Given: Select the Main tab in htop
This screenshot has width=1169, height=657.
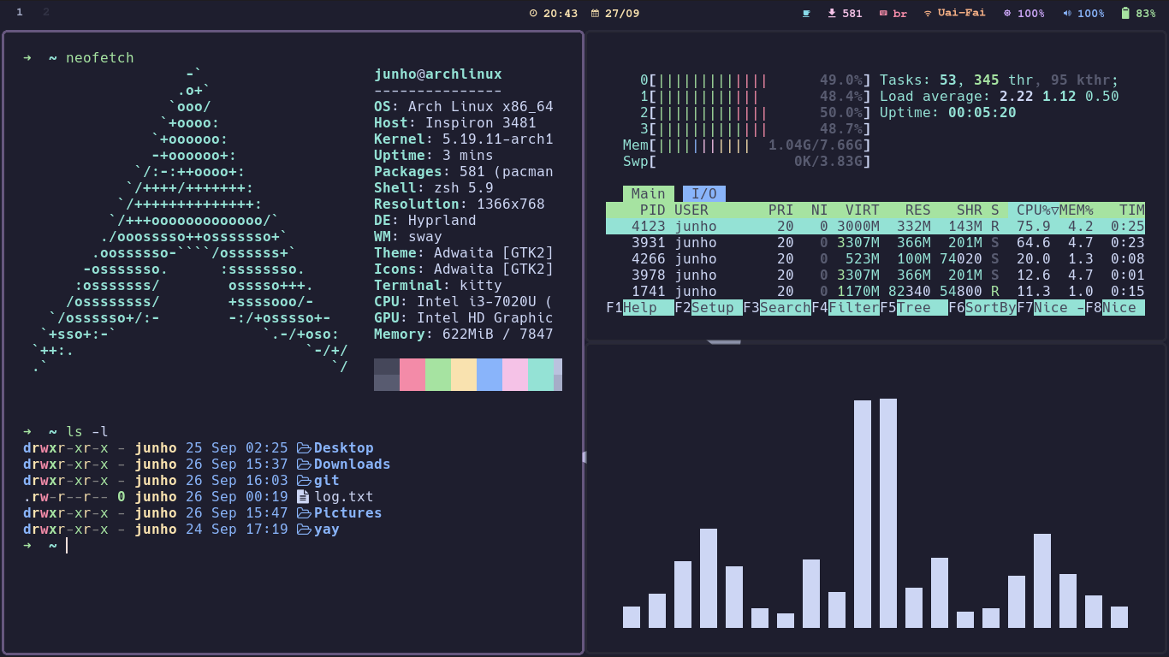Looking at the screenshot, I should 649,193.
